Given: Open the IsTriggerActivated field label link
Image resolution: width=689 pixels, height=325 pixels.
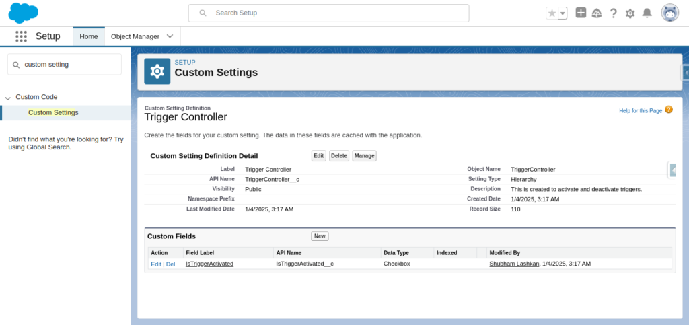Looking at the screenshot, I should [x=210, y=264].
